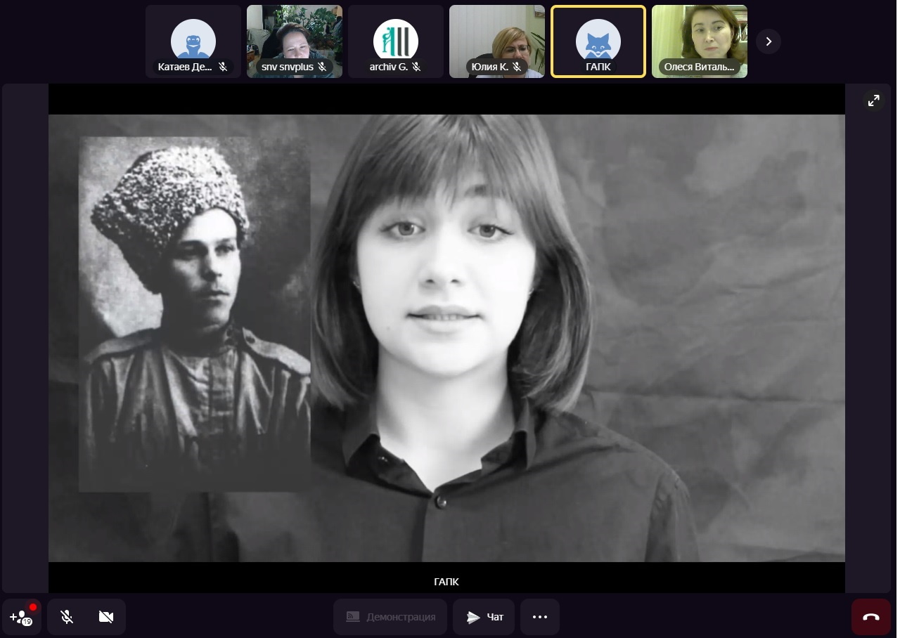Click the ГАПК fox avatar tile
Viewport: 900px width, 638px height.
click(598, 39)
